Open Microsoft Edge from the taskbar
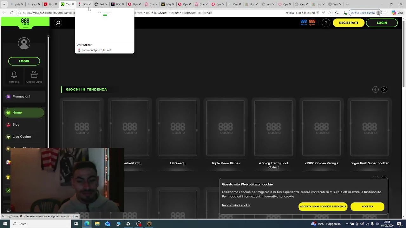Screen dimensions: 406x228 pos(87,224)
